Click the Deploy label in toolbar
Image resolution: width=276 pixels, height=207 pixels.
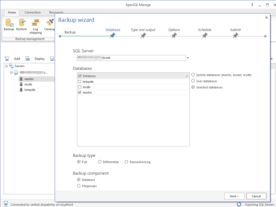point(40,58)
